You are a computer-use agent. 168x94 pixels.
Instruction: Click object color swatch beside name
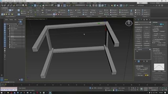[x=150, y=22]
